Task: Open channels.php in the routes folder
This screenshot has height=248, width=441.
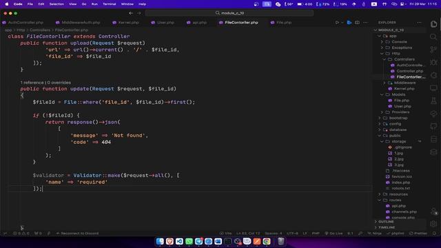Action: 404,211
